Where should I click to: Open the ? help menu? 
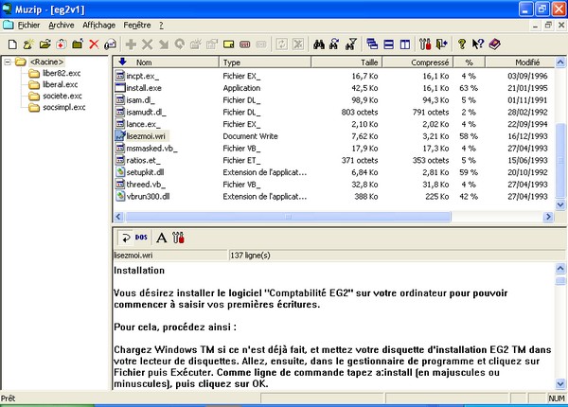pos(161,25)
